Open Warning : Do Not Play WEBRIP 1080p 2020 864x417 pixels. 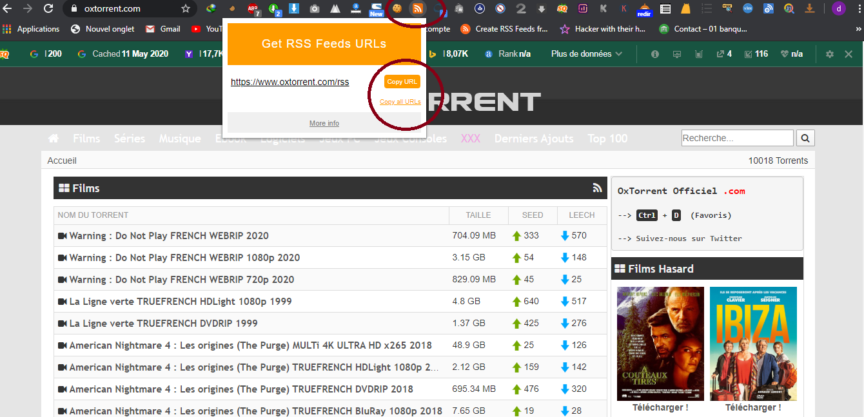click(184, 258)
